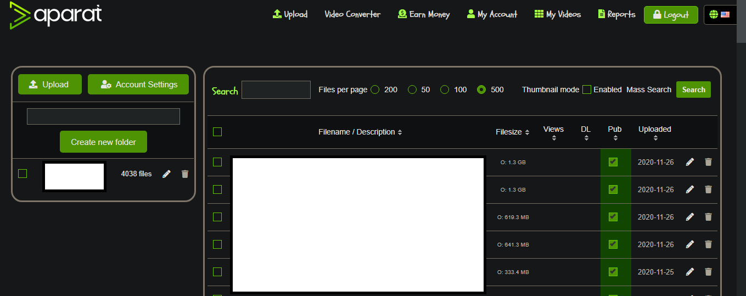Click the Logout button

click(671, 15)
